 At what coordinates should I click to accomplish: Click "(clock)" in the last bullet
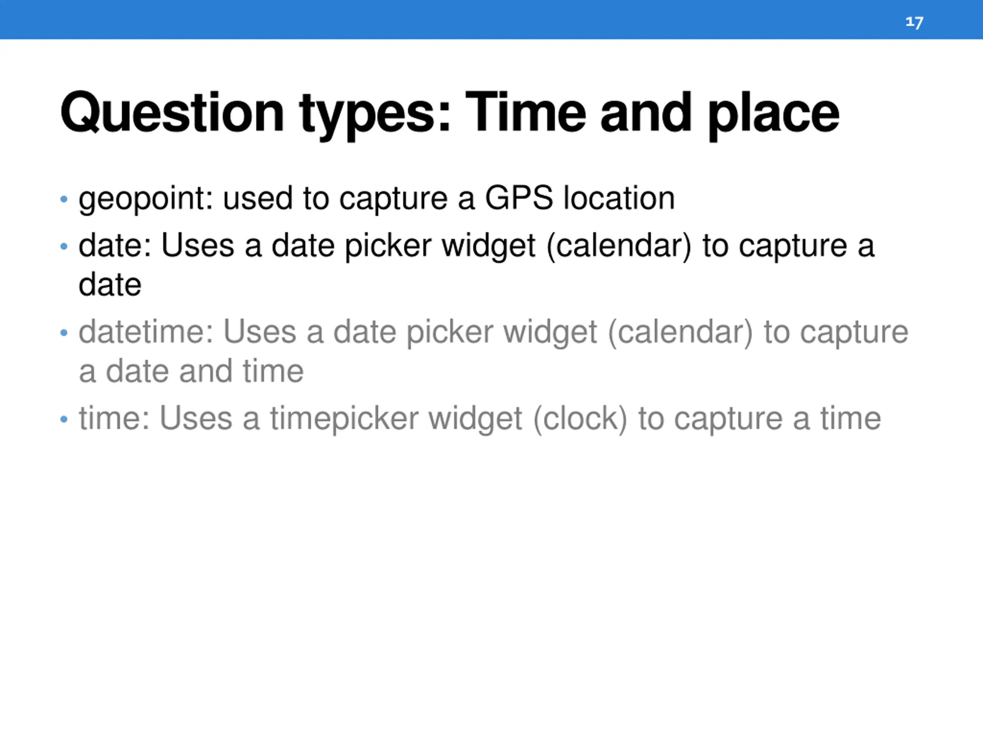(580, 418)
